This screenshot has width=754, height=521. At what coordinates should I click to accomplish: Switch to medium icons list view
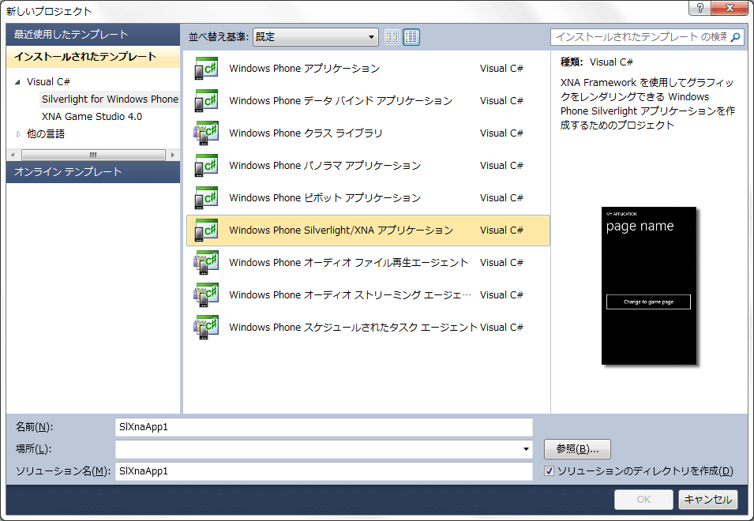pos(411,37)
